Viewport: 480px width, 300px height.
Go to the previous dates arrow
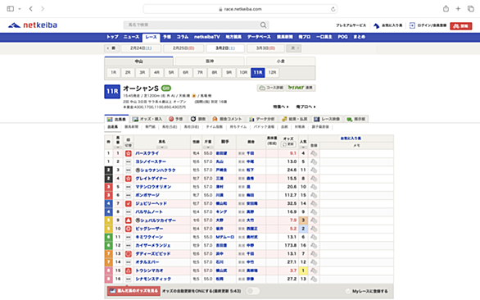111,48
